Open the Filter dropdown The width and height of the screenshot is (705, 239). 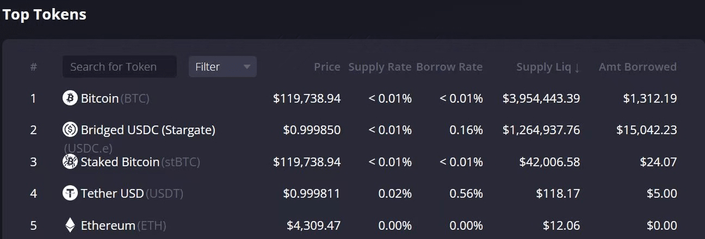click(215, 67)
